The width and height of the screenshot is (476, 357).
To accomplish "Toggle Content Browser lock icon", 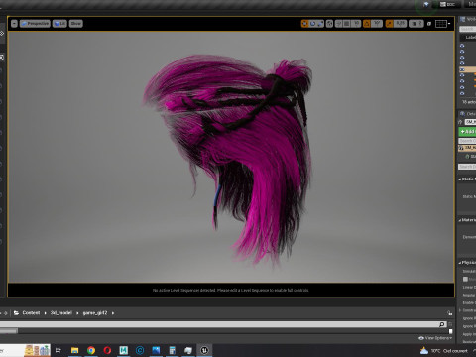I will 449,313.
